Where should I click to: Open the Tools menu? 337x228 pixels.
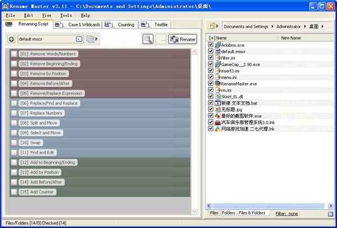[x=66, y=15]
